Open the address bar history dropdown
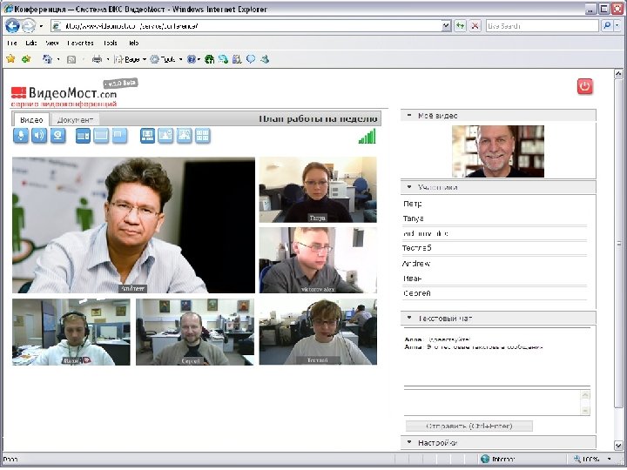 pyautogui.click(x=446, y=26)
